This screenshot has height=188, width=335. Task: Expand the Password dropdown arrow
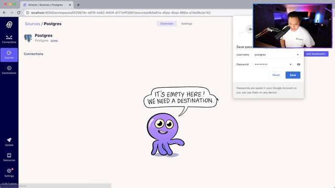[291, 64]
